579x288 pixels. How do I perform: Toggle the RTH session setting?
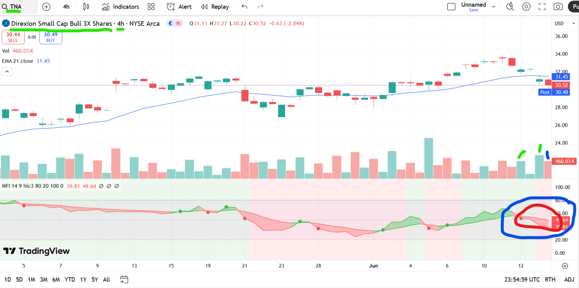[550, 279]
